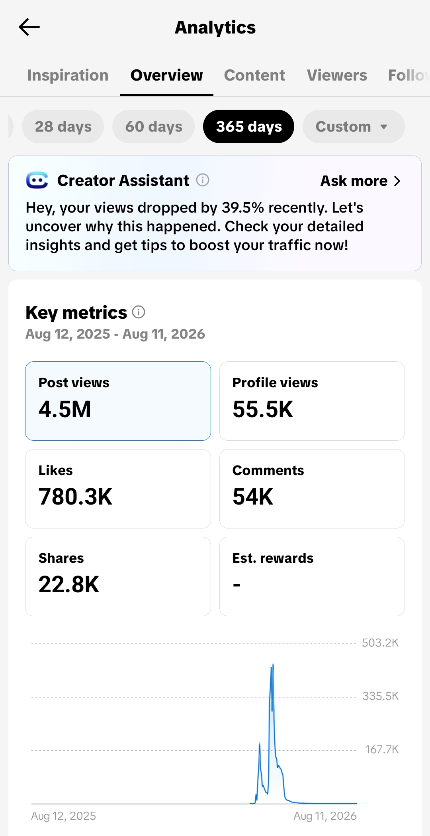Select the 60 days range
430x836 pixels.
point(154,126)
